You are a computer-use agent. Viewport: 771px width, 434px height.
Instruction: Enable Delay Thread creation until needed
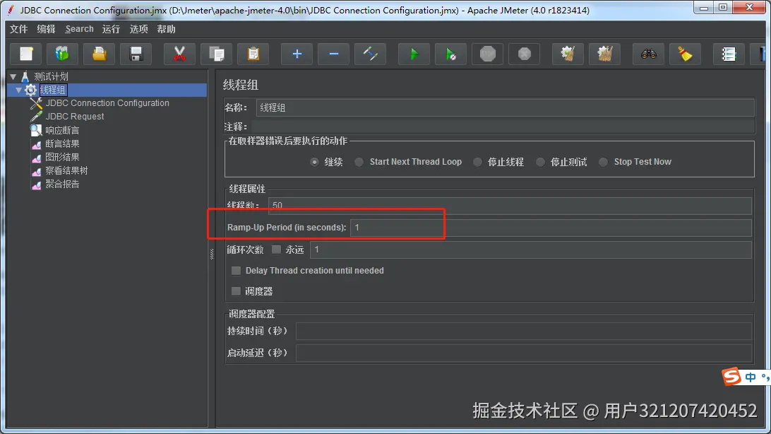pyautogui.click(x=237, y=271)
